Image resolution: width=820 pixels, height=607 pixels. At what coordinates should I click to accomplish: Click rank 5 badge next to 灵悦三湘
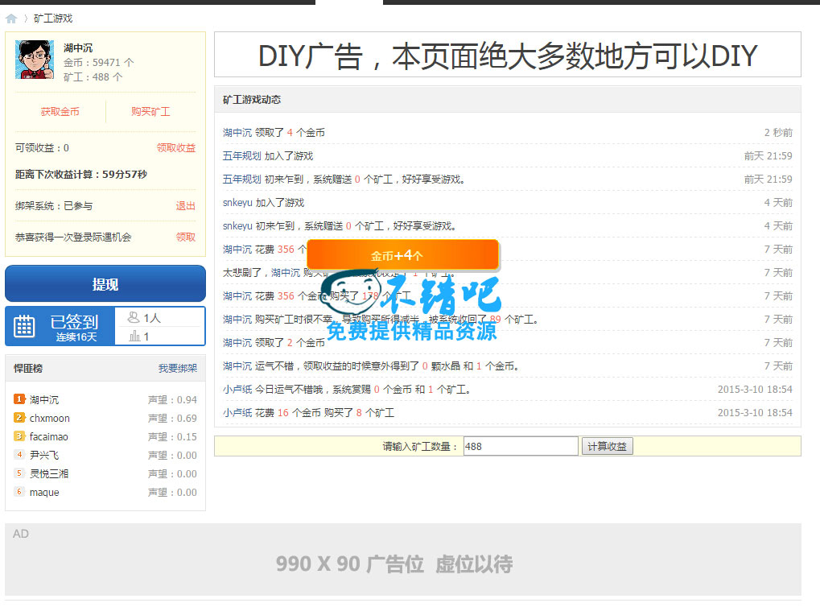[19, 473]
